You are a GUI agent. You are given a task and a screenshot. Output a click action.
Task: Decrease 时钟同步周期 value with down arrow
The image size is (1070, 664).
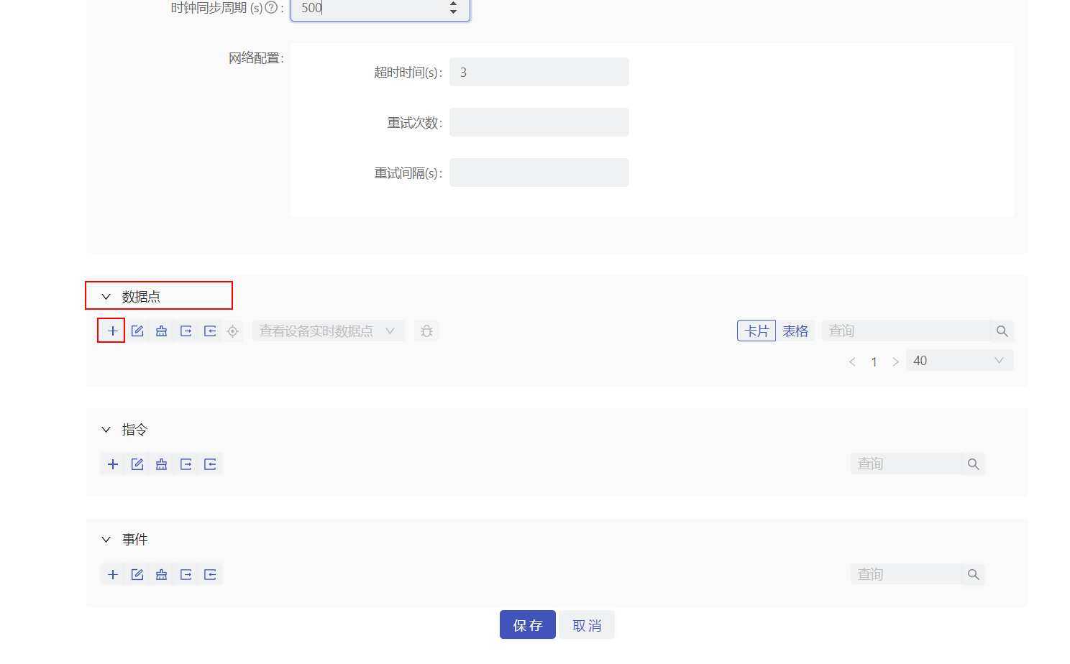453,11
